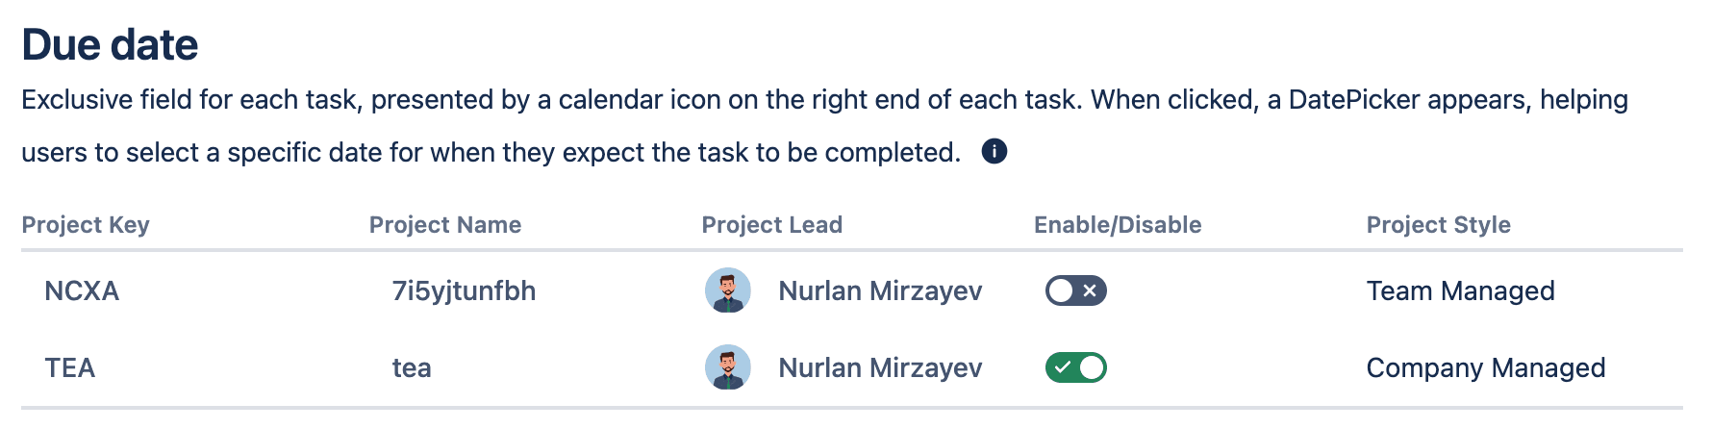Click the info icon after the description
1712x429 pixels.
coord(994,151)
